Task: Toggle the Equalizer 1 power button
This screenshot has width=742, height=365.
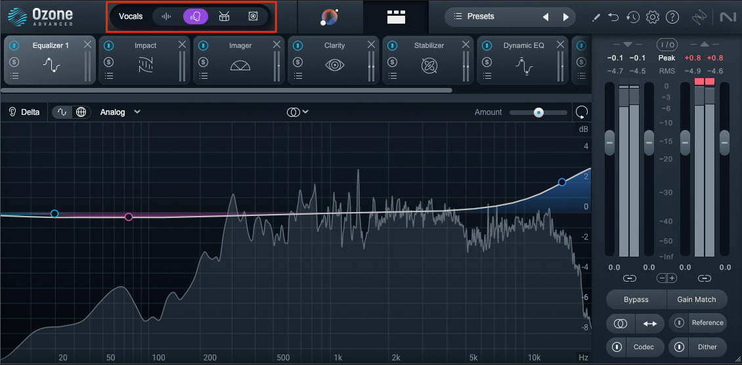Action: click(x=14, y=46)
